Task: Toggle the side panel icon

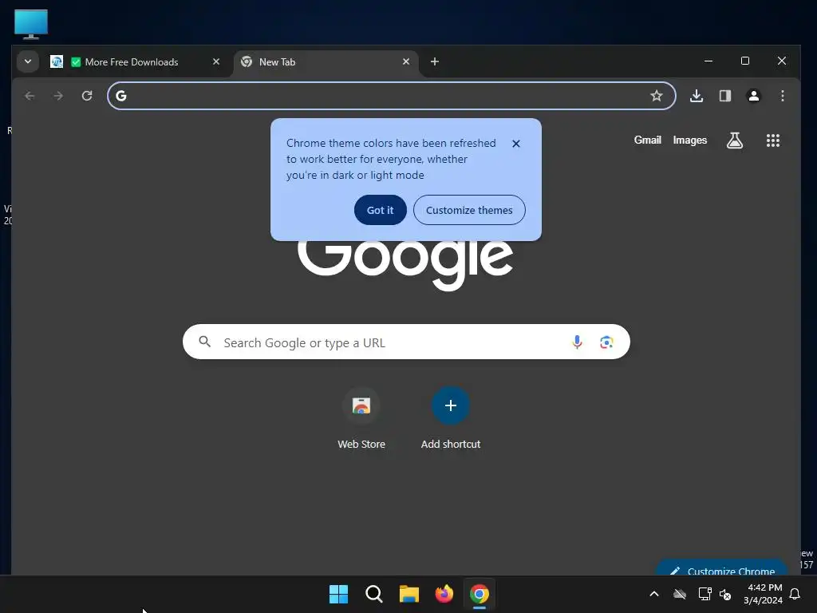Action: [x=725, y=96]
